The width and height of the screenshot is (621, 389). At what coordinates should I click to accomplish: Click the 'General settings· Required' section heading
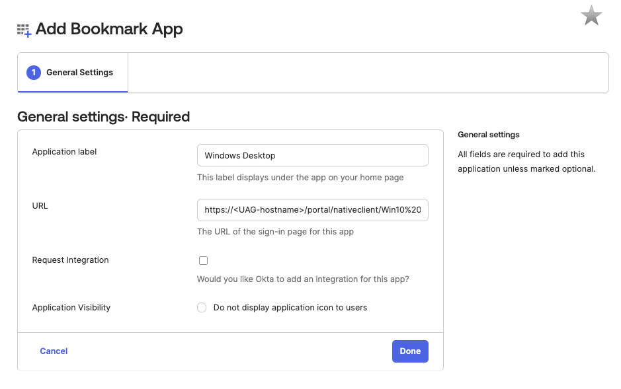(x=104, y=117)
